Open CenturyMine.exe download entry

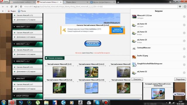[x=158, y=49]
